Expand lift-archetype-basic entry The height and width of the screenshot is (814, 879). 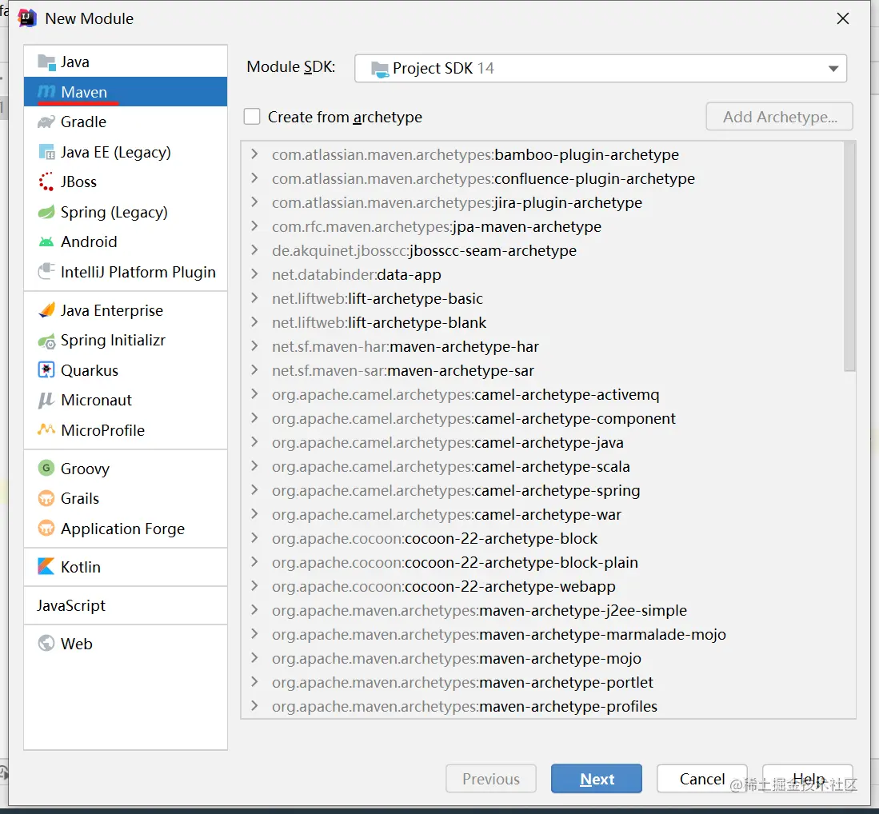(254, 298)
